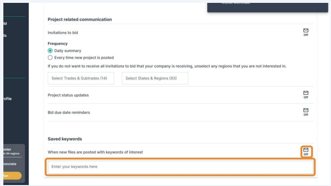The image size is (331, 186).
Task: Click the dark tooltip popup at top
Action: pyautogui.click(x=268, y=7)
